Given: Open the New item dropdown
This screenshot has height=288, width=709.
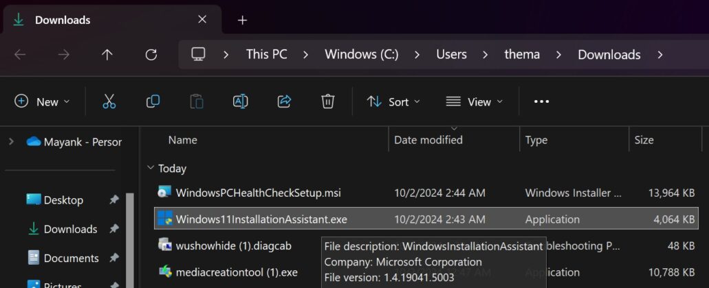Looking at the screenshot, I should tap(43, 101).
